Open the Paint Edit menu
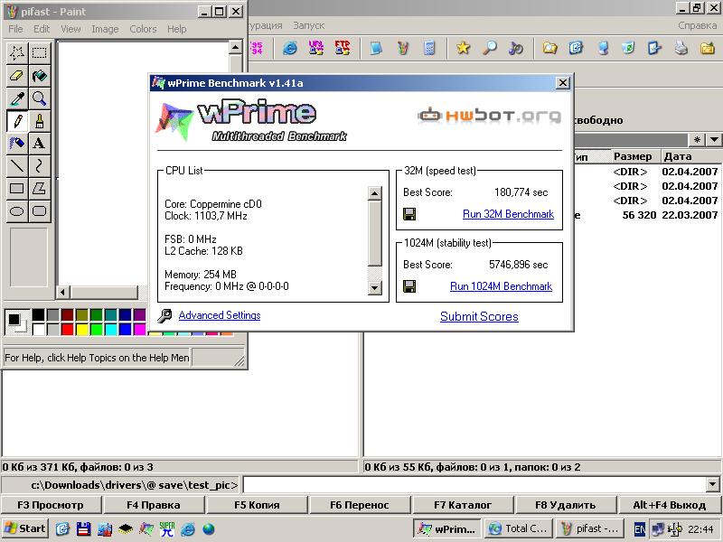This screenshot has width=723, height=542. click(x=42, y=29)
